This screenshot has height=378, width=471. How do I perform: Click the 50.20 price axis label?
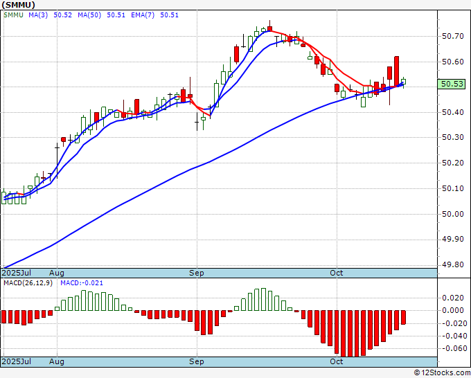coord(453,163)
